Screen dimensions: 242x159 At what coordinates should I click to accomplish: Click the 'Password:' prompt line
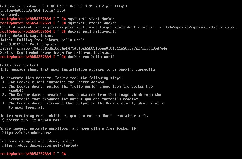click(x=10, y=15)
